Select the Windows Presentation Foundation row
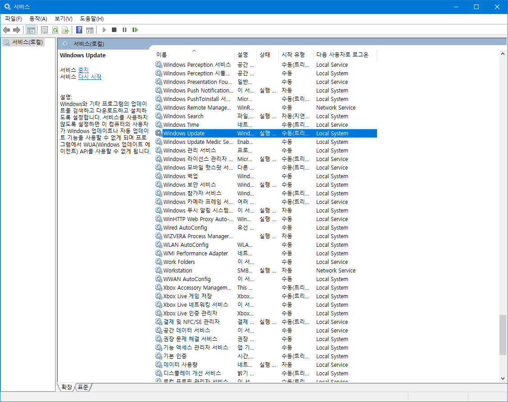This screenshot has height=402, width=508. coord(266,82)
